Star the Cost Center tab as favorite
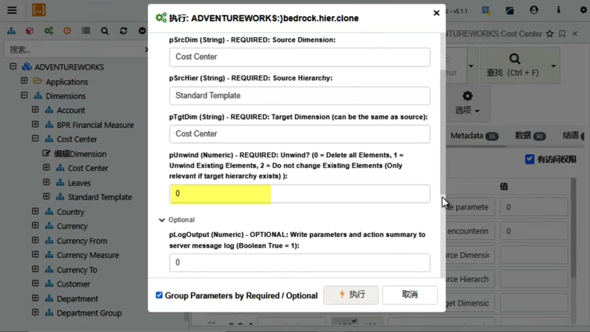590x332 pixels. pyautogui.click(x=550, y=34)
